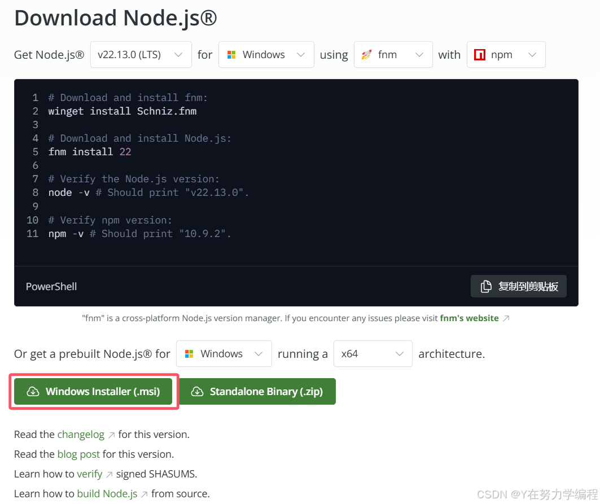Click the Windows logo in prebuilt platform selector
This screenshot has height=504, width=600.
pyautogui.click(x=189, y=354)
